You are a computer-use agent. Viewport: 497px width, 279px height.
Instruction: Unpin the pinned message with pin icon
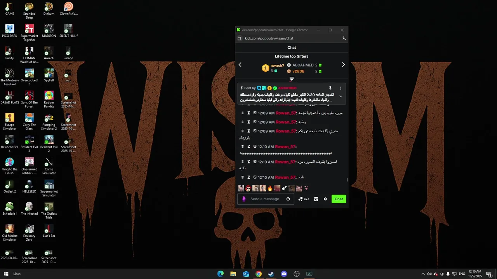(x=330, y=88)
